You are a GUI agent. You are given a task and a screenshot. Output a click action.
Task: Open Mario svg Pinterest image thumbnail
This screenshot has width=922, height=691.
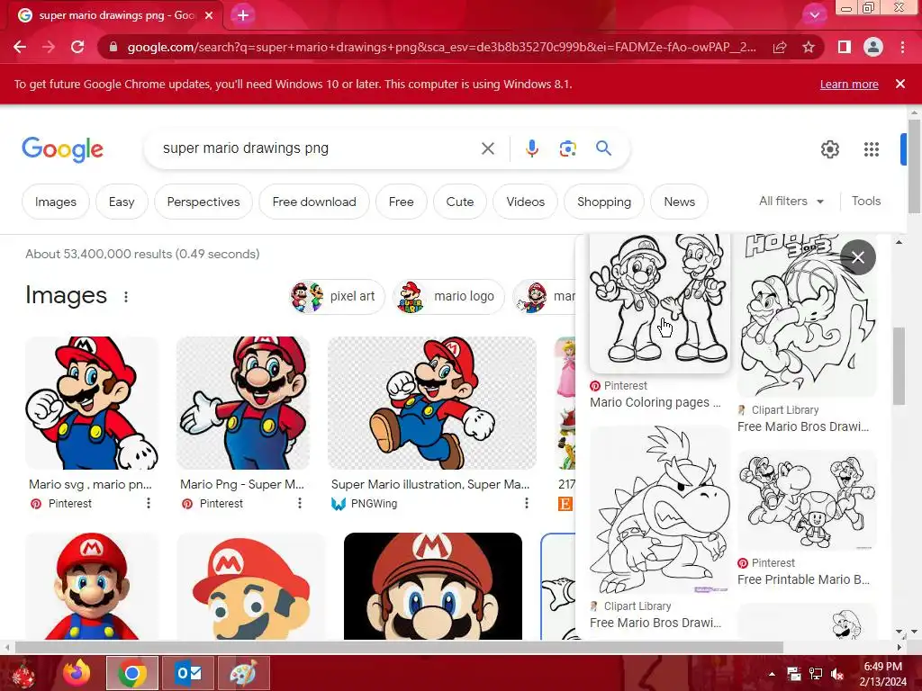click(92, 402)
